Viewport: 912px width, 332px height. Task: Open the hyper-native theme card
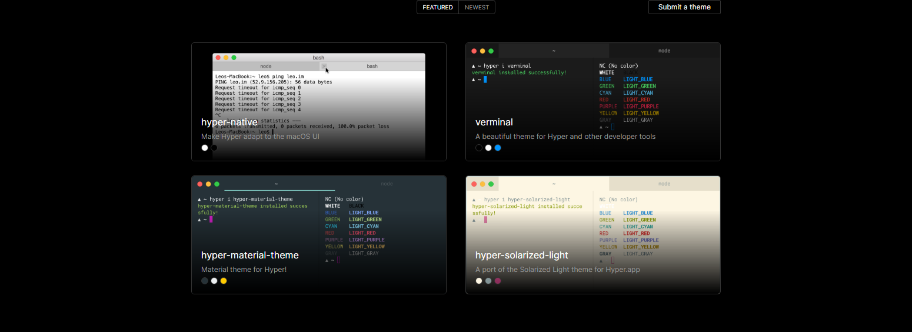click(x=319, y=102)
